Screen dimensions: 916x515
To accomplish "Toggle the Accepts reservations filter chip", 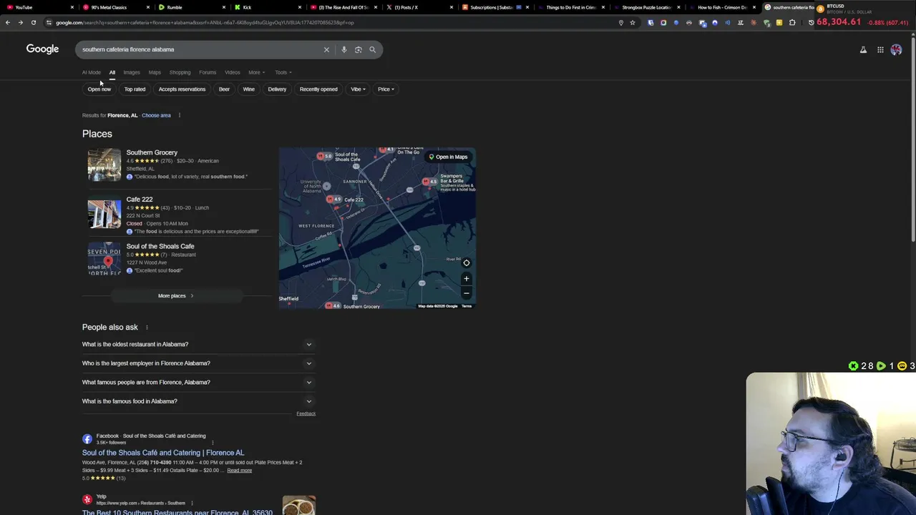I will pyautogui.click(x=182, y=89).
